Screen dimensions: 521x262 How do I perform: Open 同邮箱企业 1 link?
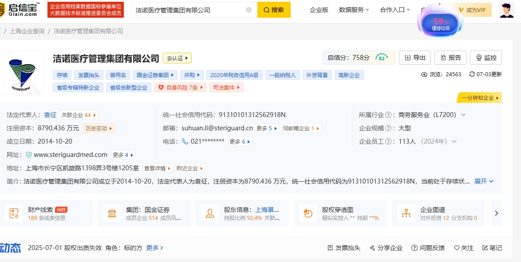point(301,128)
